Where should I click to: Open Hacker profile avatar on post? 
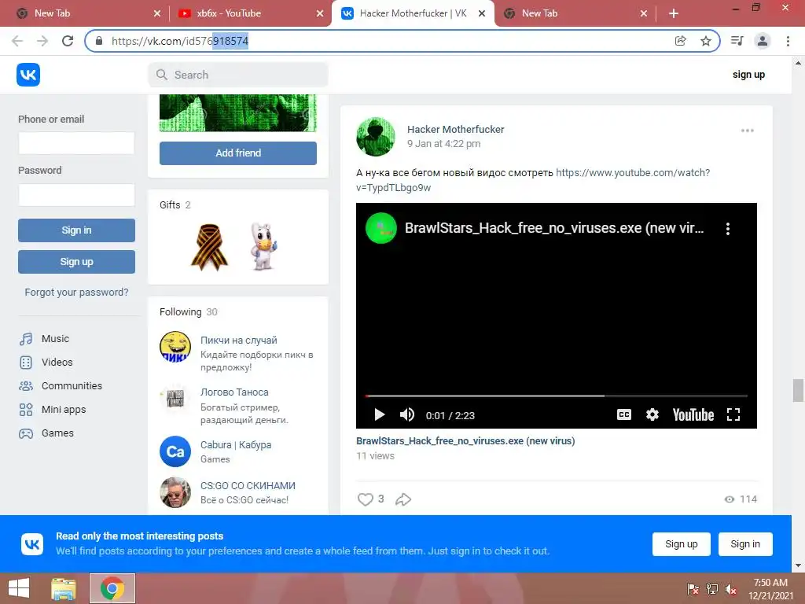(x=376, y=137)
